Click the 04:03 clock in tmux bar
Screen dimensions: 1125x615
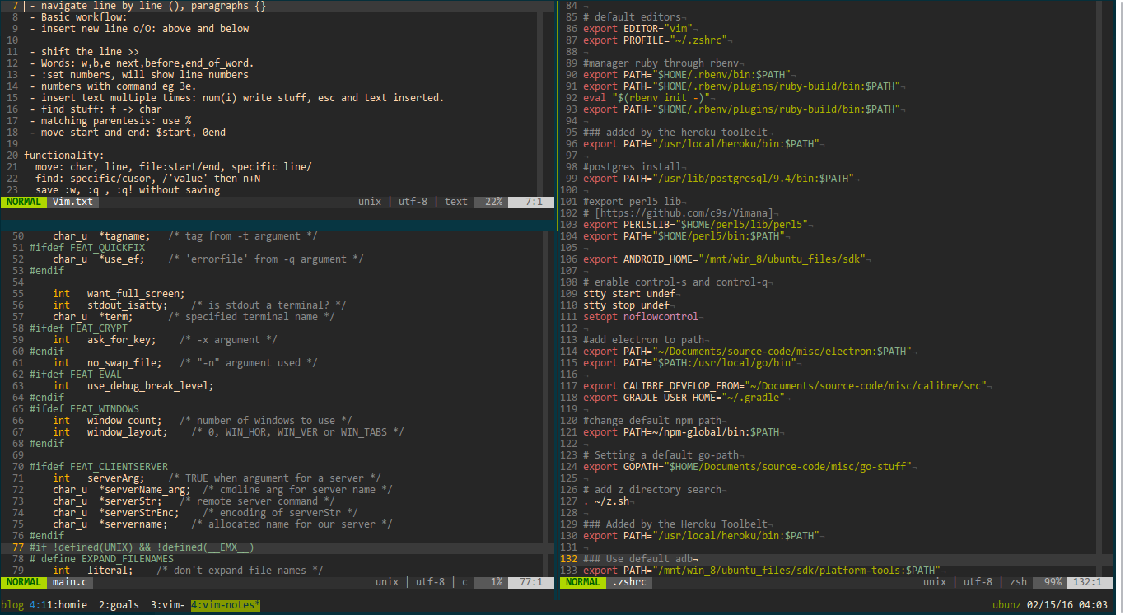tap(1093, 604)
